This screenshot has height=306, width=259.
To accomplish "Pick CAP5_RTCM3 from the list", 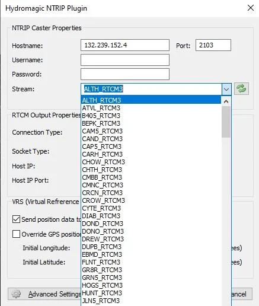I will click(x=151, y=146).
